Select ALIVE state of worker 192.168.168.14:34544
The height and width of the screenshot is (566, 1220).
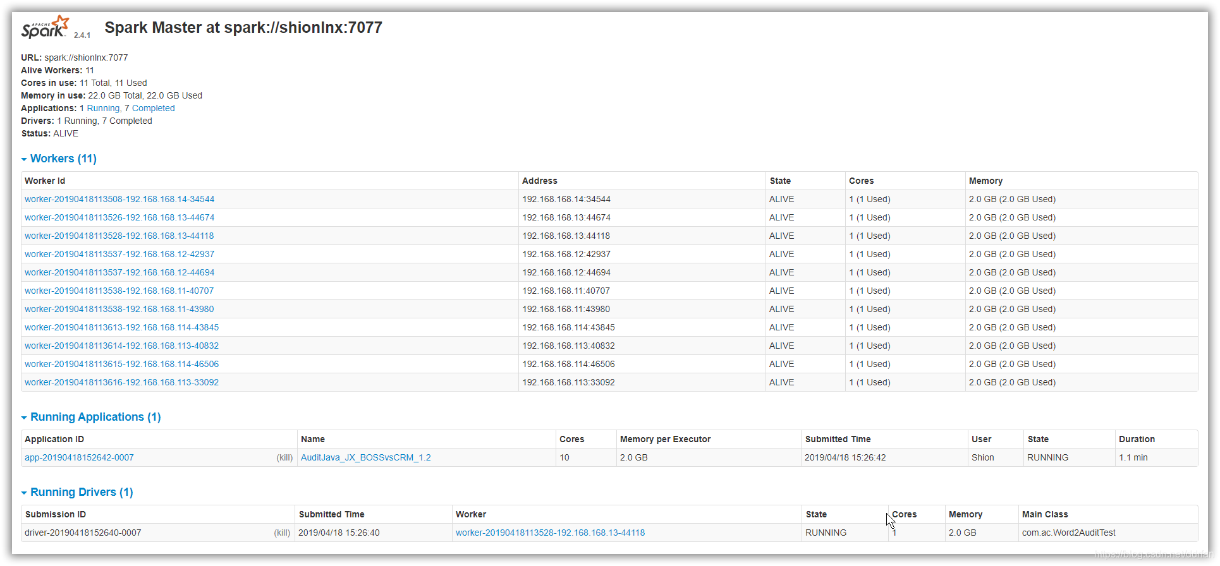point(782,199)
